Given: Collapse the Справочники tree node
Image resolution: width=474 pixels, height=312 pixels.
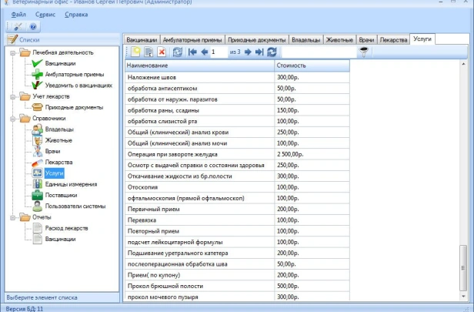Looking at the screenshot, I should (12, 119).
